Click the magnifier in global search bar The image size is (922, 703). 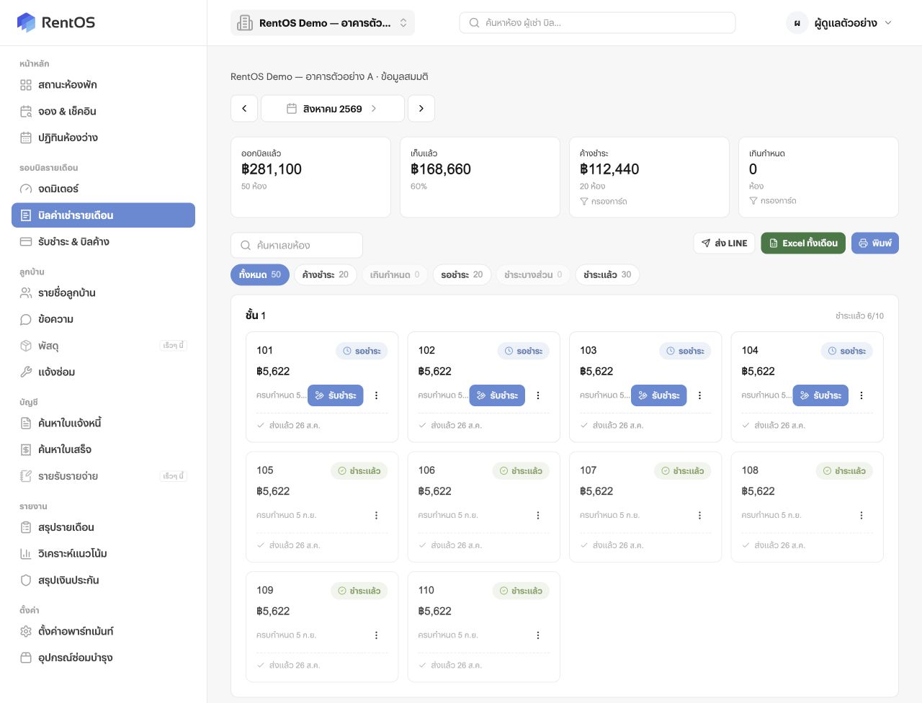pos(474,23)
